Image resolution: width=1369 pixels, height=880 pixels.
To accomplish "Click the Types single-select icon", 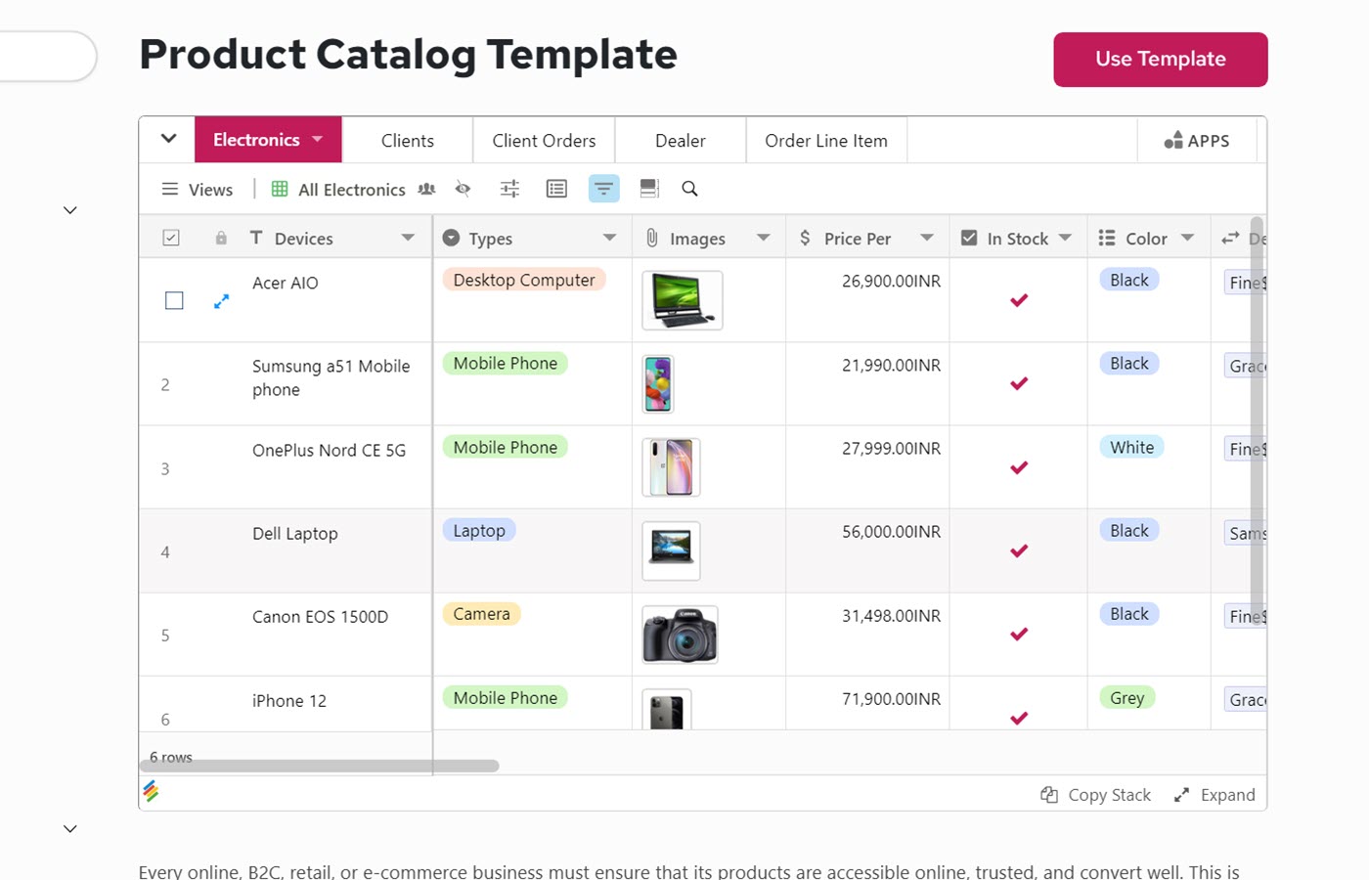I will (451, 238).
